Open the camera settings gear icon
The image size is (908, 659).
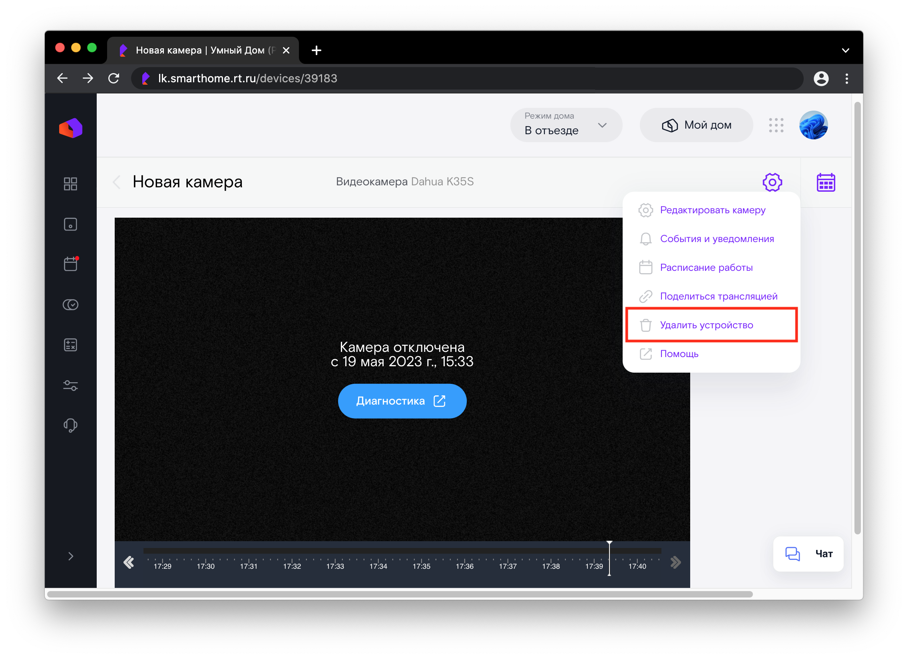tap(772, 183)
